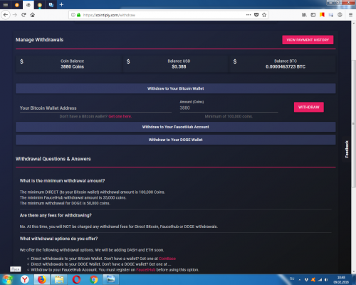Bookmark this page with the star icon

tap(264, 15)
